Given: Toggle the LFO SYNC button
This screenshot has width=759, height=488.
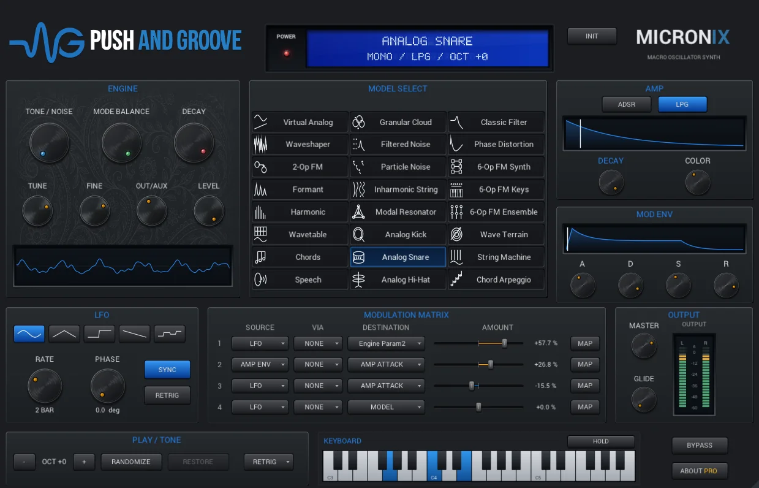Looking at the screenshot, I should 167,370.
